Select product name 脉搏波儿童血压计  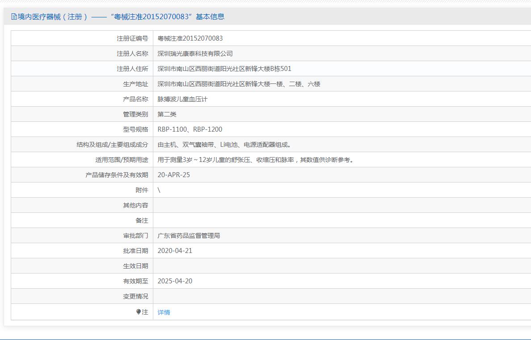point(182,99)
